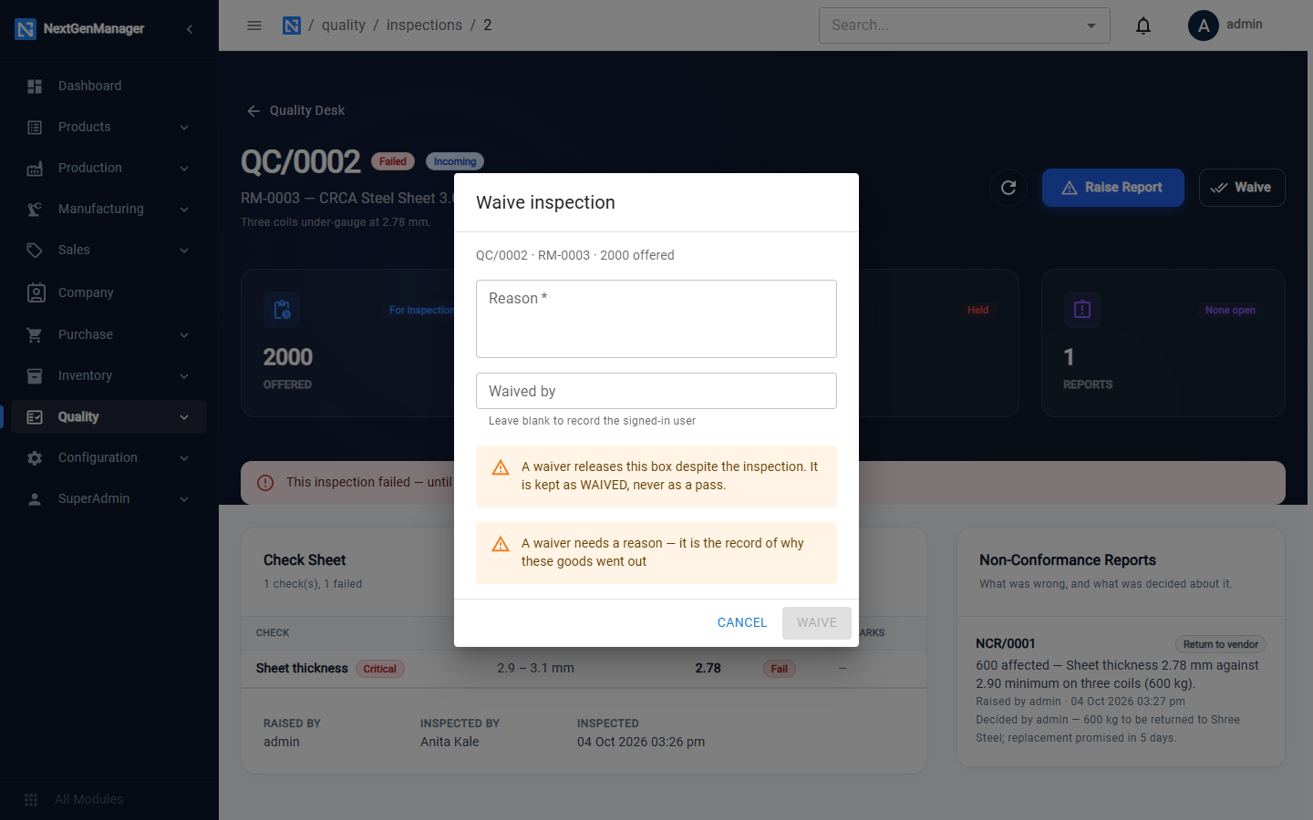Click the Purchase cart icon
This screenshot has width=1313, height=820.
pyautogui.click(x=35, y=335)
